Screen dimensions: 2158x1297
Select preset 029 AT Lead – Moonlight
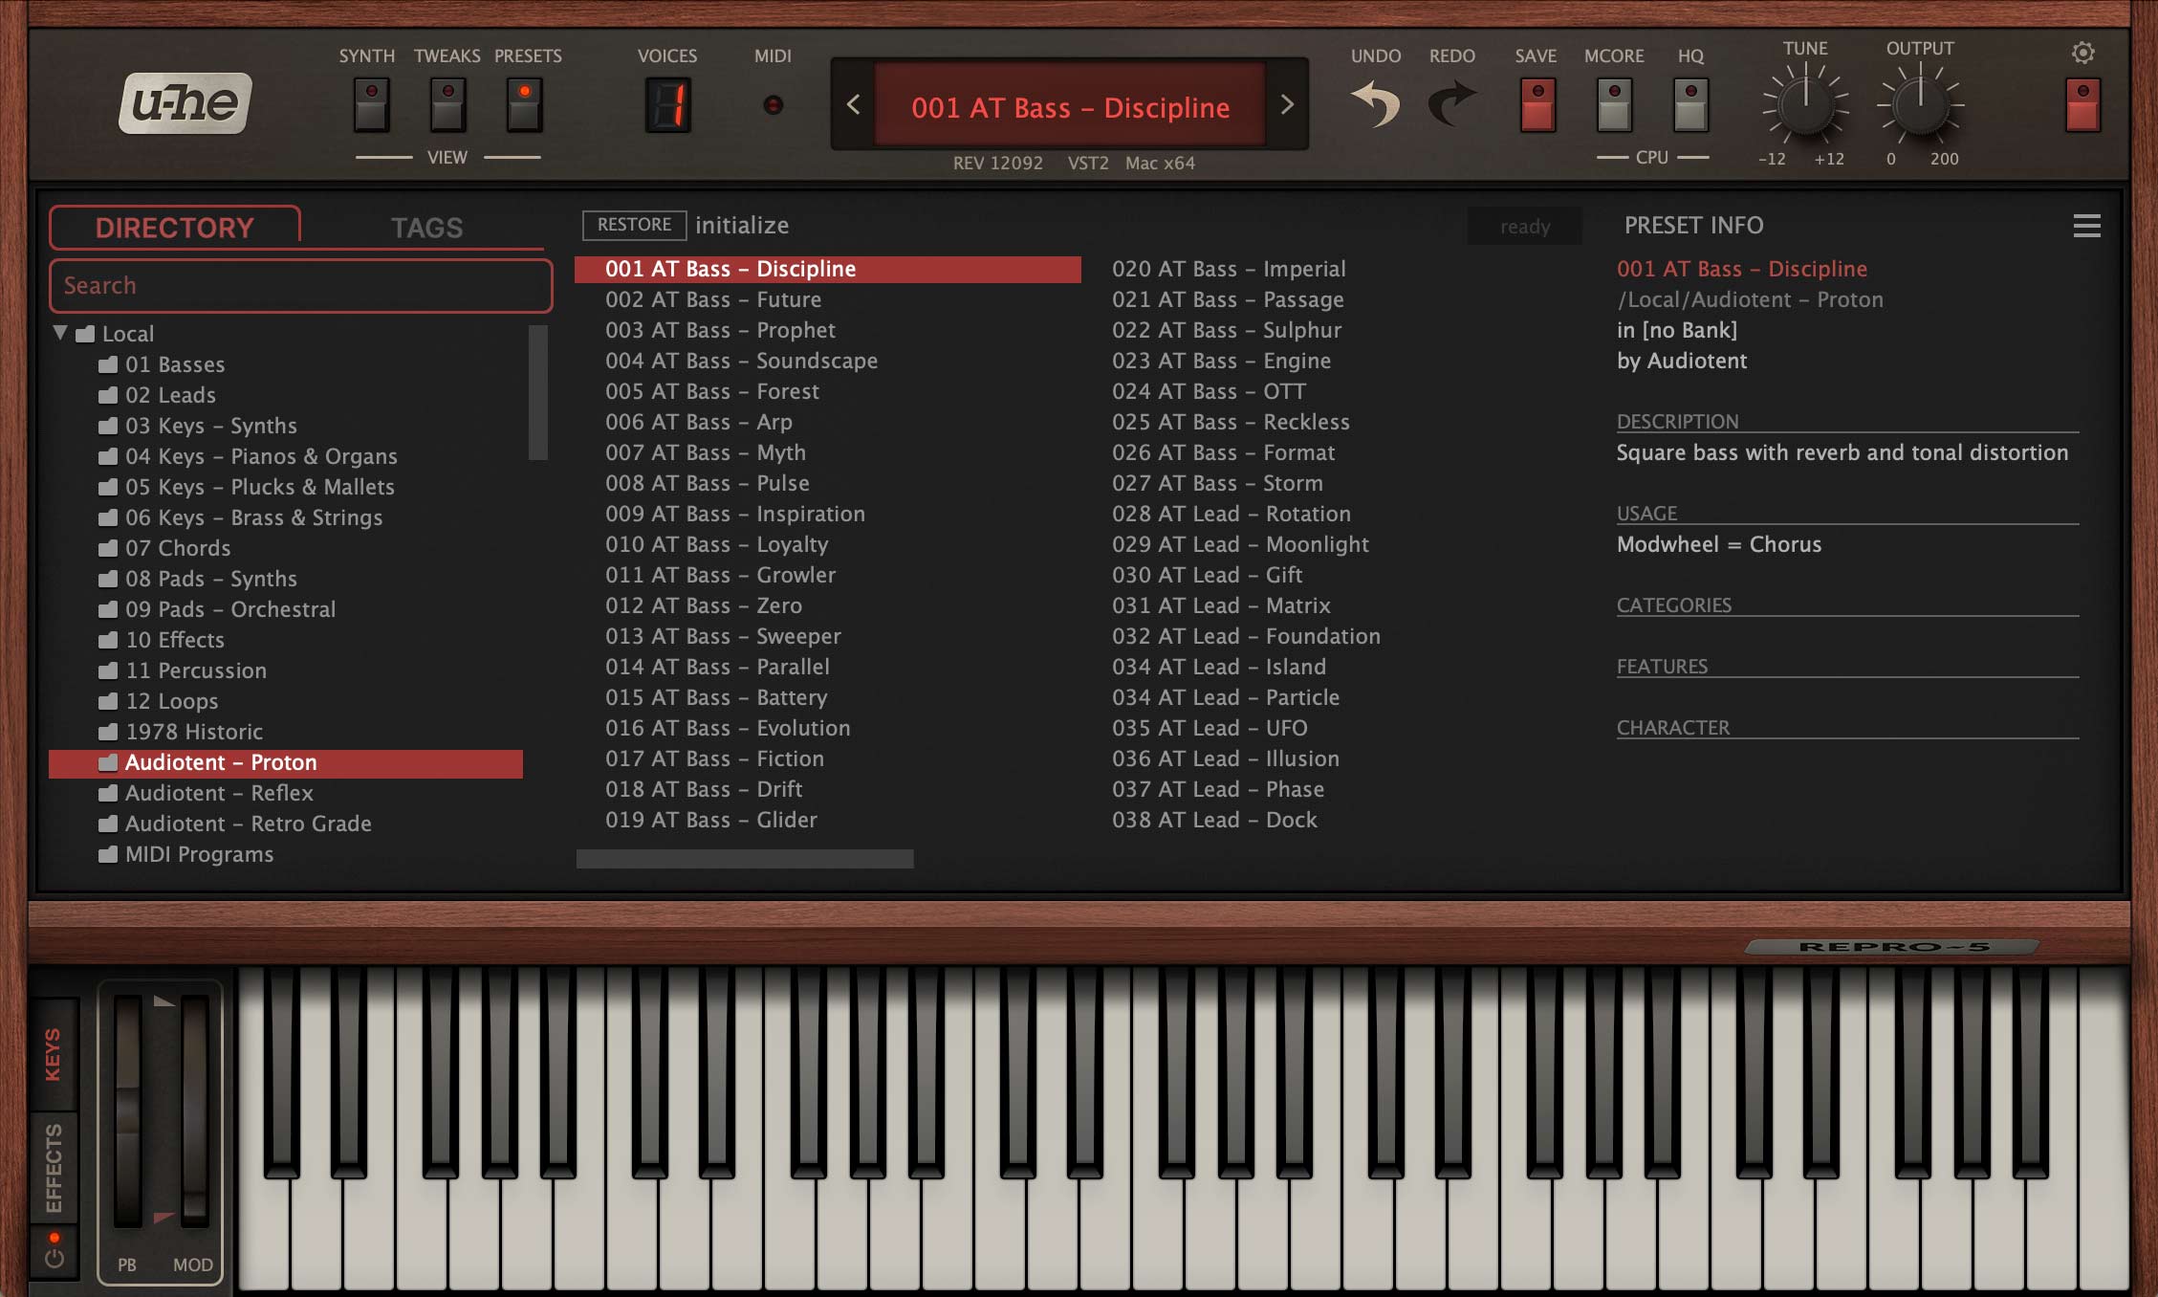[x=1240, y=544]
